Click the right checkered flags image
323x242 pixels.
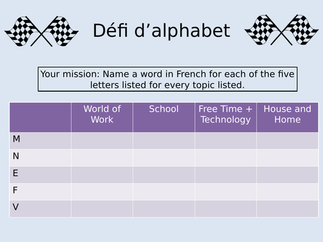click(282, 30)
